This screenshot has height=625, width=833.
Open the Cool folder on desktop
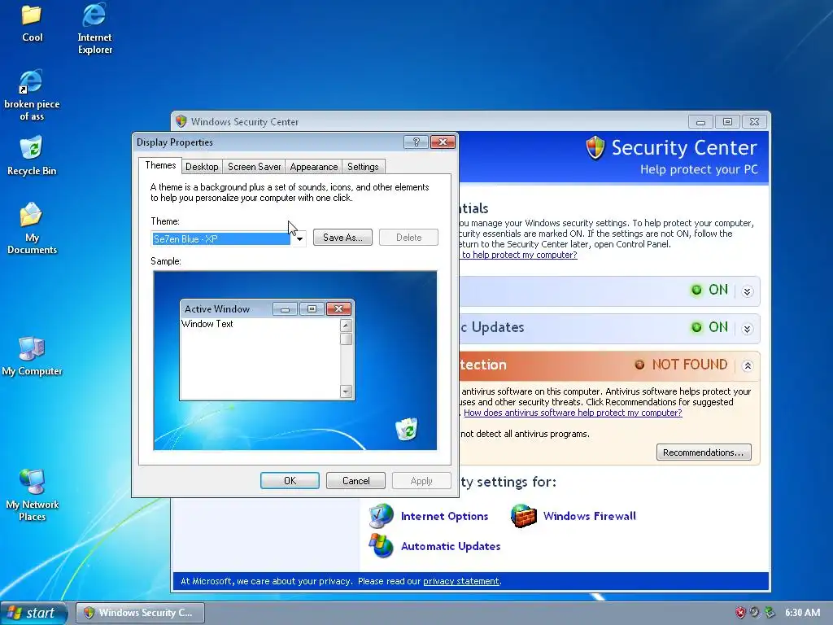[32, 22]
